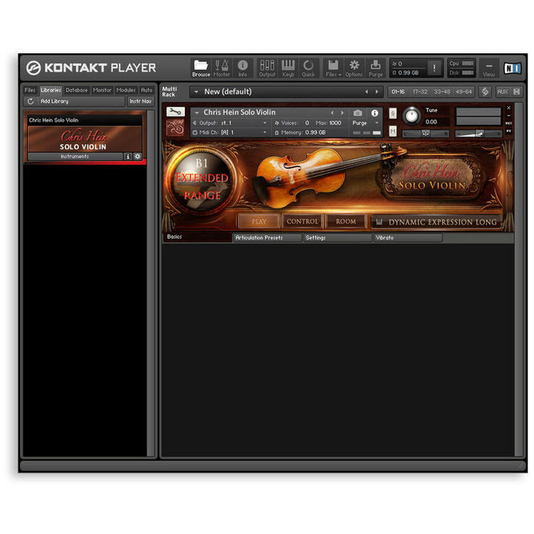Screen dimensions: 534x534
Task: Open the instrument info i icon
Action: (375, 112)
